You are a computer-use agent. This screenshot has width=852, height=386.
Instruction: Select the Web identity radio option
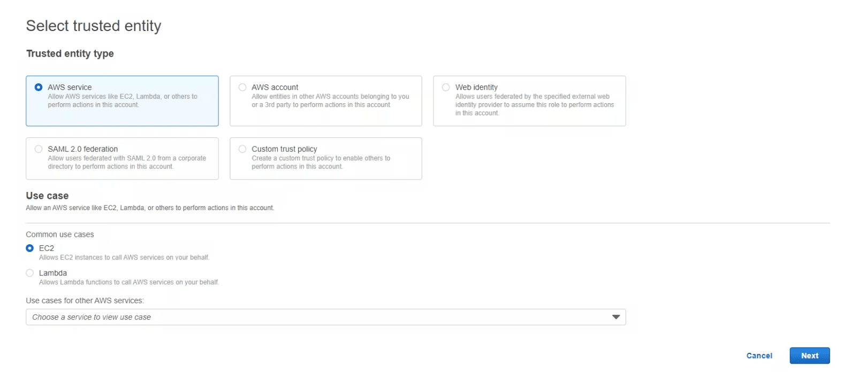(446, 87)
